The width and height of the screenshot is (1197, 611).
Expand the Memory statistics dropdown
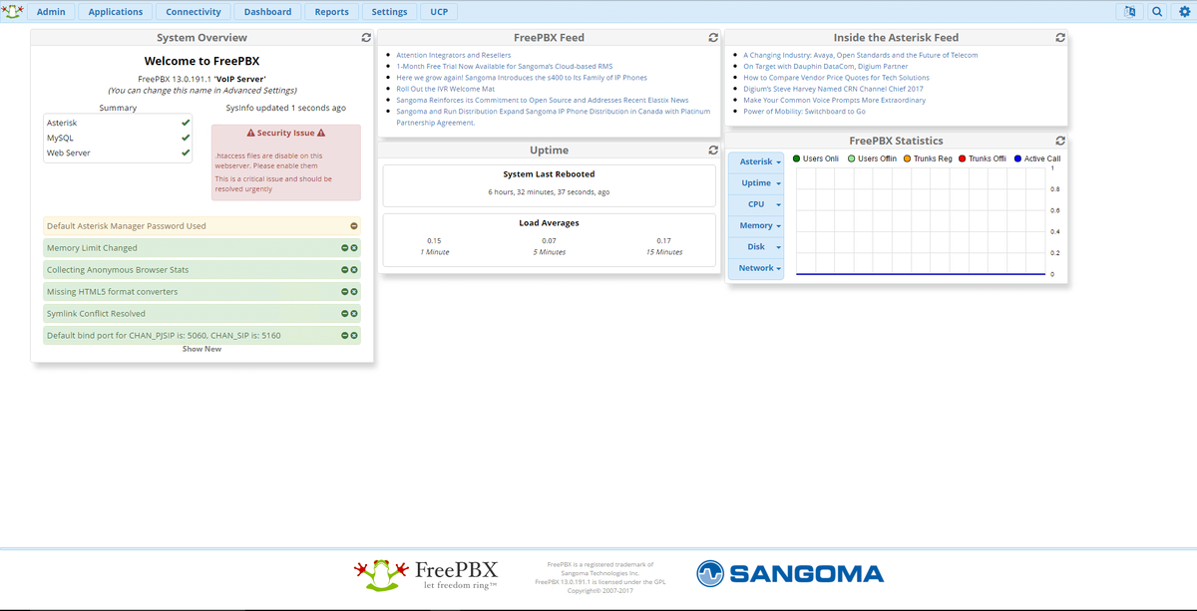756,225
